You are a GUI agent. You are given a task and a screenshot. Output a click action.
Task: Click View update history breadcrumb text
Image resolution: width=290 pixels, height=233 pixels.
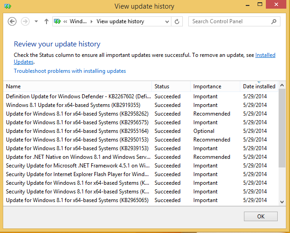[120, 21]
